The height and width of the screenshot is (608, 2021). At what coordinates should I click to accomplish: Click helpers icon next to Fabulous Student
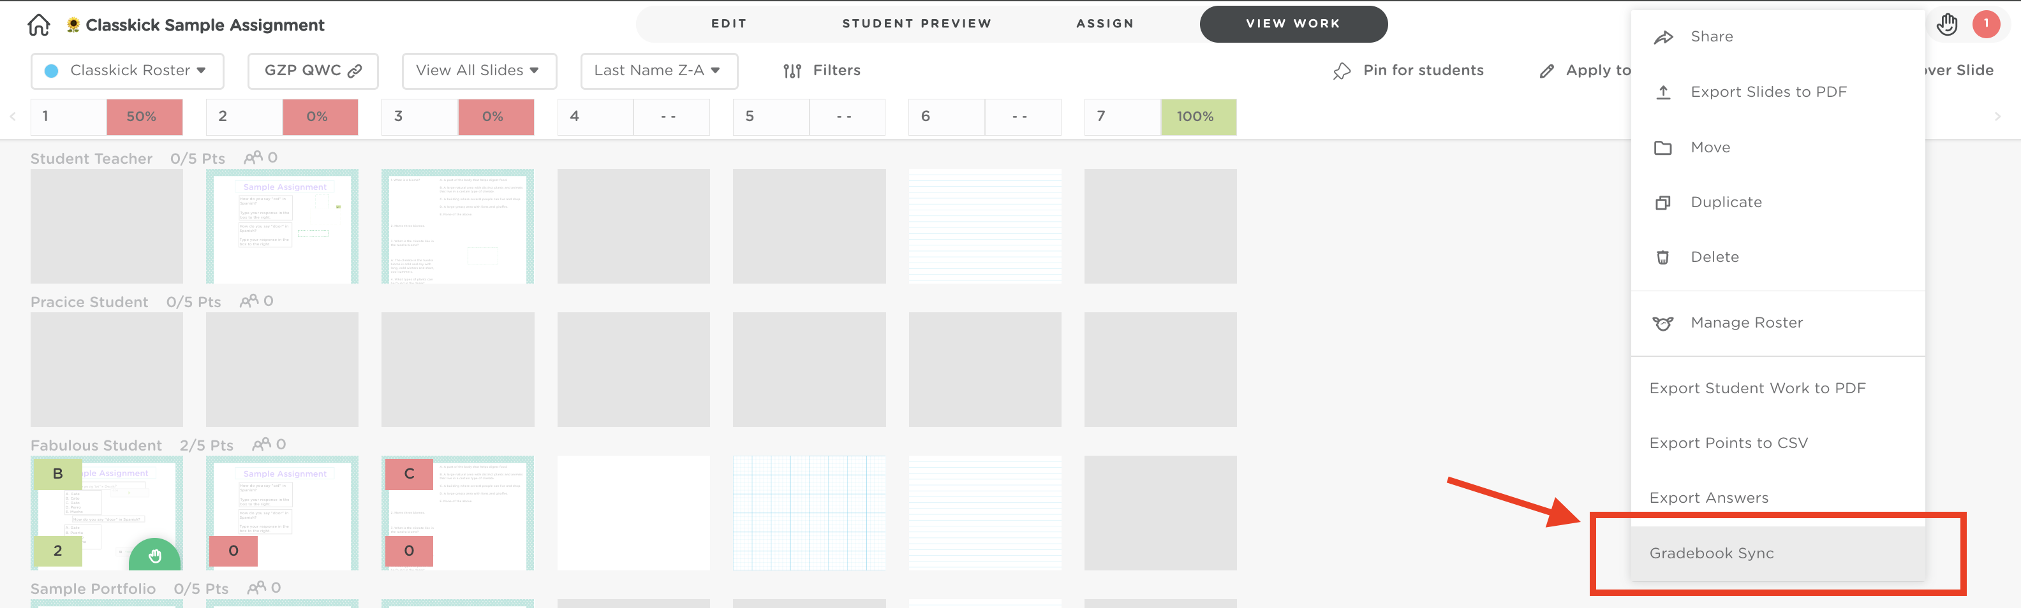(x=262, y=444)
